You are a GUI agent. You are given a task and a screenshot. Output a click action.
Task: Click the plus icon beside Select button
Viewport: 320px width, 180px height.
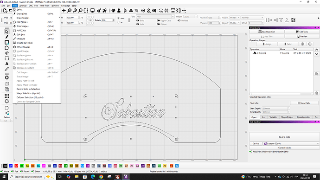pyautogui.click(x=302, y=44)
